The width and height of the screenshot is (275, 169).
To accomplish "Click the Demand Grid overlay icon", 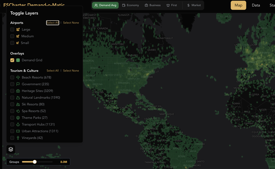I will click(18, 60).
